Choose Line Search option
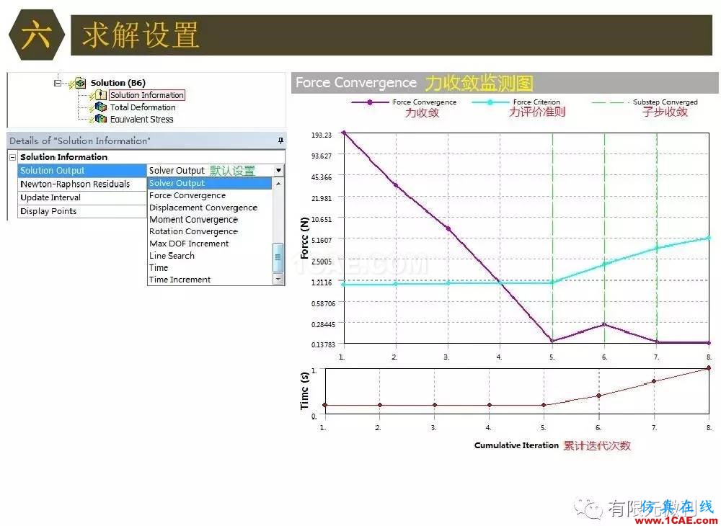 pyautogui.click(x=210, y=255)
